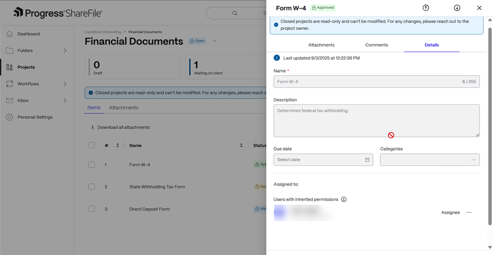
Task: Click the Open lock status badge
Action: coord(197,41)
